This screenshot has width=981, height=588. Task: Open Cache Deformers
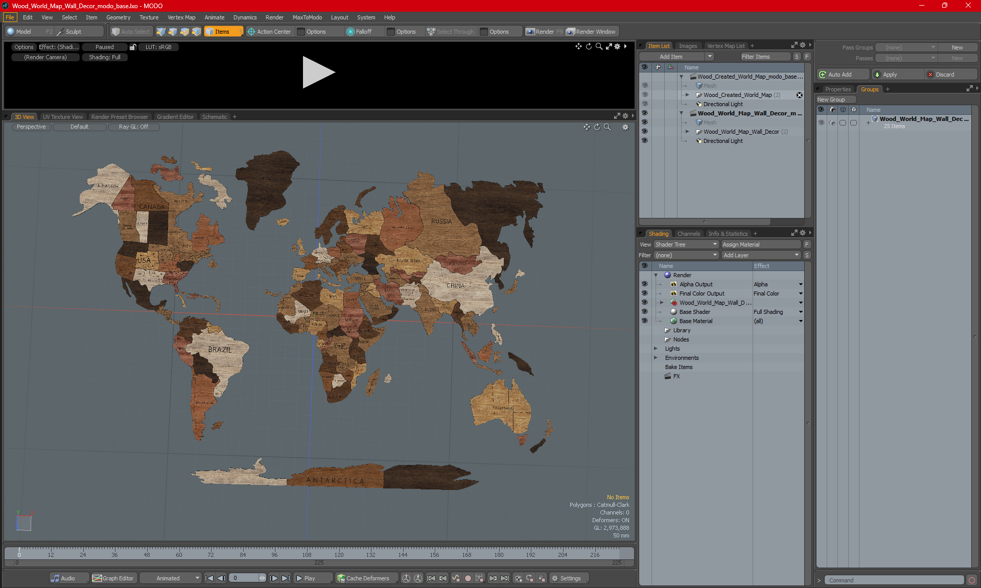pyautogui.click(x=364, y=578)
